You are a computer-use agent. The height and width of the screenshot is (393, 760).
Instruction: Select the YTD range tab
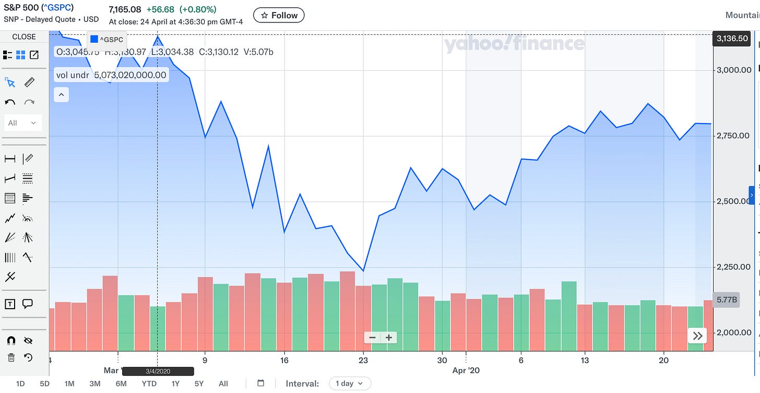pyautogui.click(x=149, y=384)
